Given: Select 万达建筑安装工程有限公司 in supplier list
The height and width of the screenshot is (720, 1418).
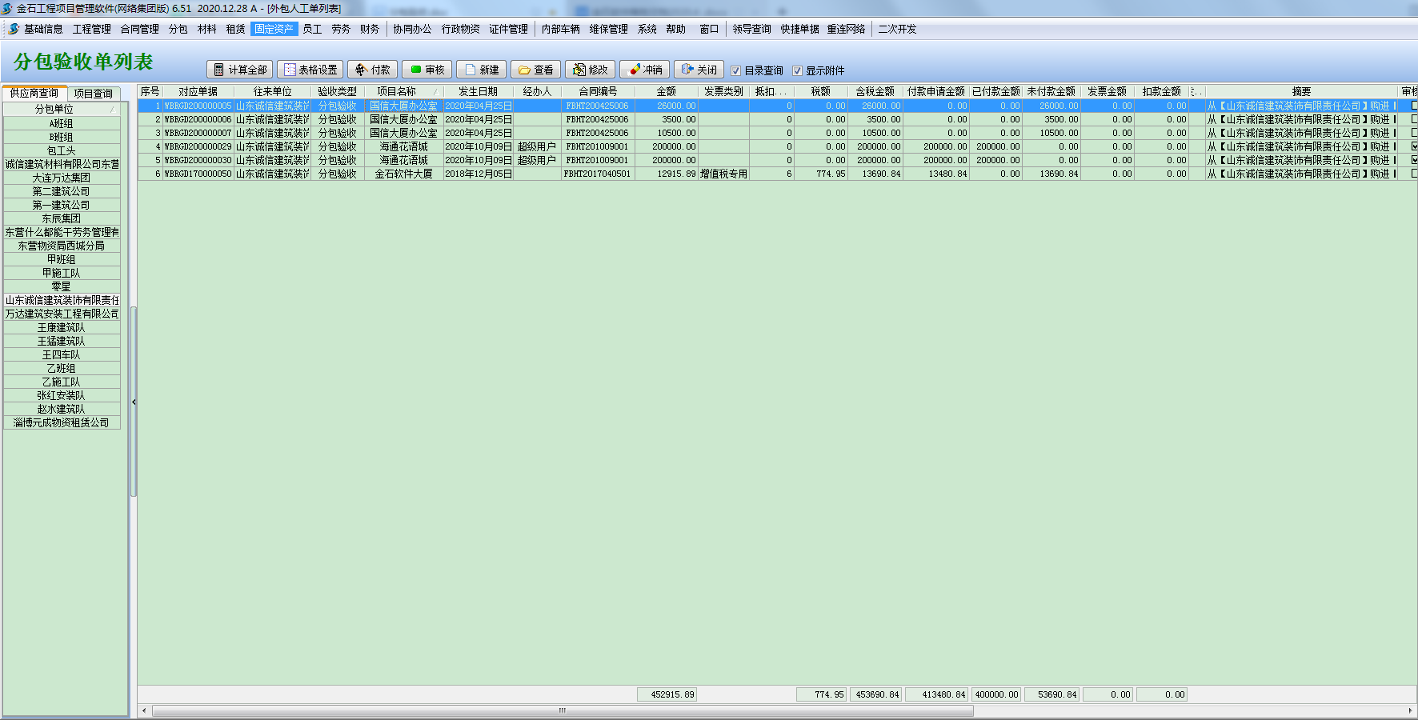Looking at the screenshot, I should tap(62, 314).
